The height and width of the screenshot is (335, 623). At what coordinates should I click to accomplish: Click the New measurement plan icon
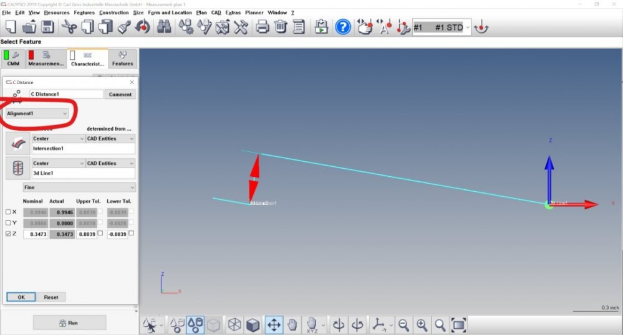pyautogui.click(x=11, y=27)
